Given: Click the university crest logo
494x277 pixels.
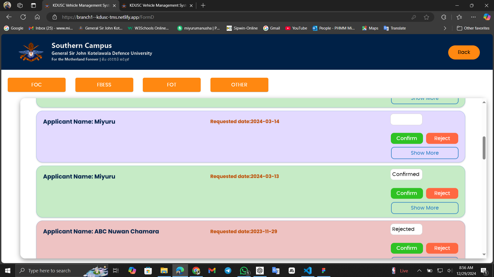Looking at the screenshot, I should pos(31,52).
